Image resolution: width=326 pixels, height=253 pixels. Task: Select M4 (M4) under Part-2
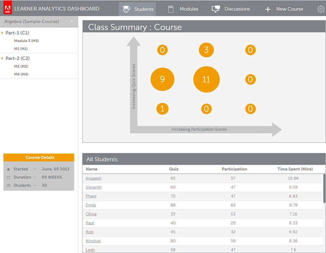(21, 74)
